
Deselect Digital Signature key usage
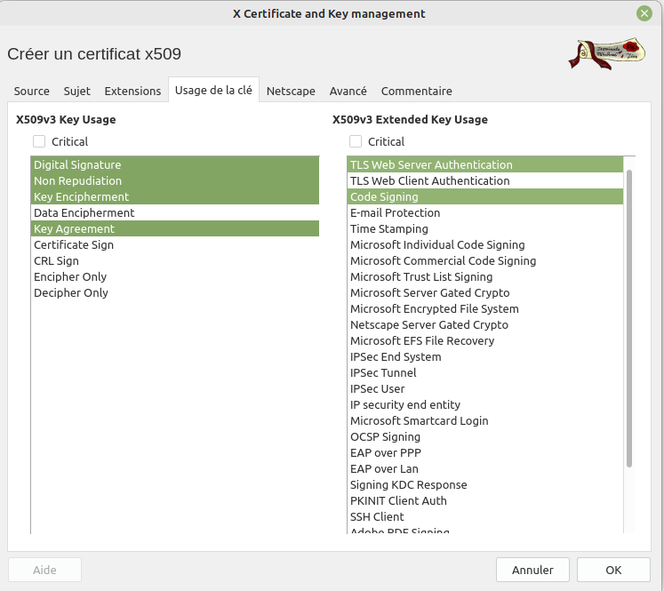tap(77, 164)
